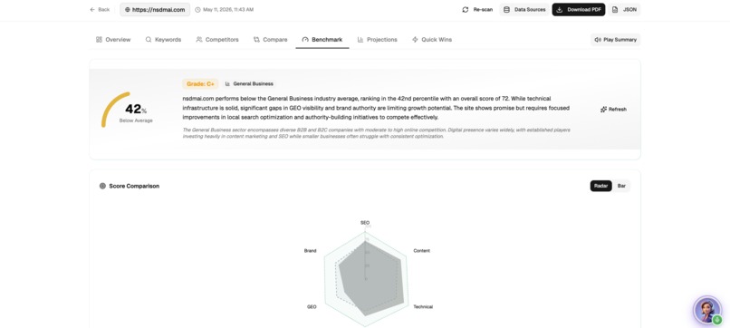Open the Keywords tab

163,40
